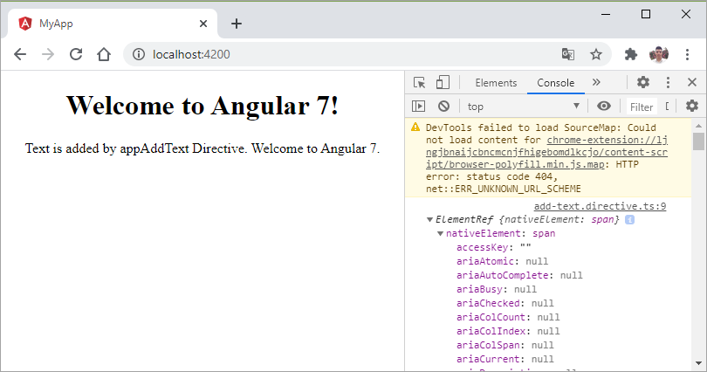Select the ariaCurrent property row

click(505, 360)
